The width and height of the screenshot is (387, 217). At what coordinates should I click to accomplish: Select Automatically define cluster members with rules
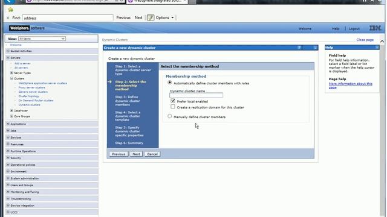[170, 83]
